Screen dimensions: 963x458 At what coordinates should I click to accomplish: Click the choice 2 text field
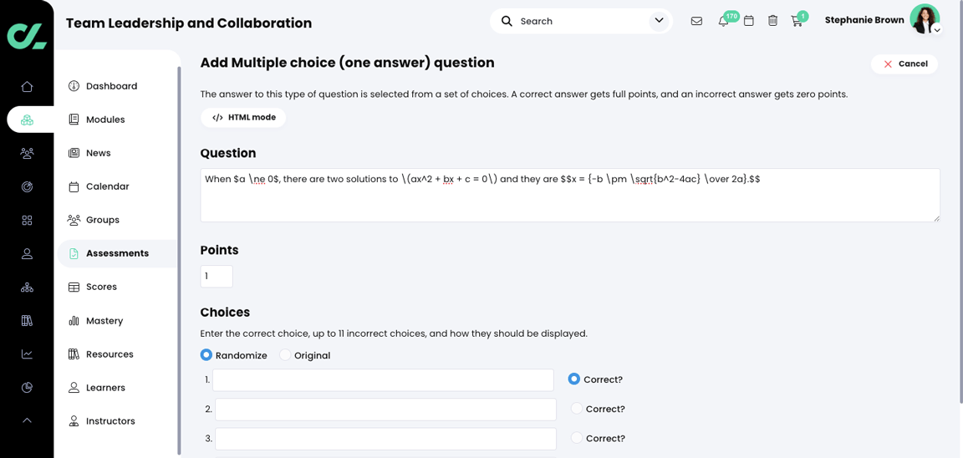385,410
